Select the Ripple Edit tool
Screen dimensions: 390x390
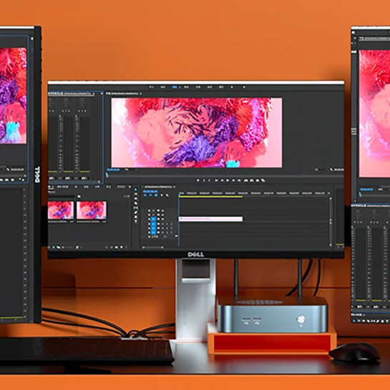[136, 199]
